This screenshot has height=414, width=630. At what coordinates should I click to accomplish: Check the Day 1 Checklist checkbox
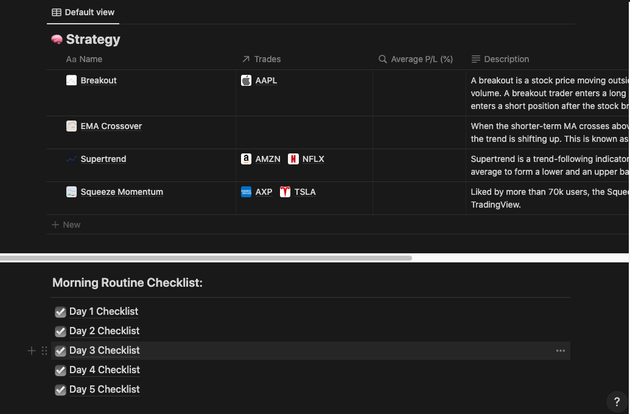point(60,312)
